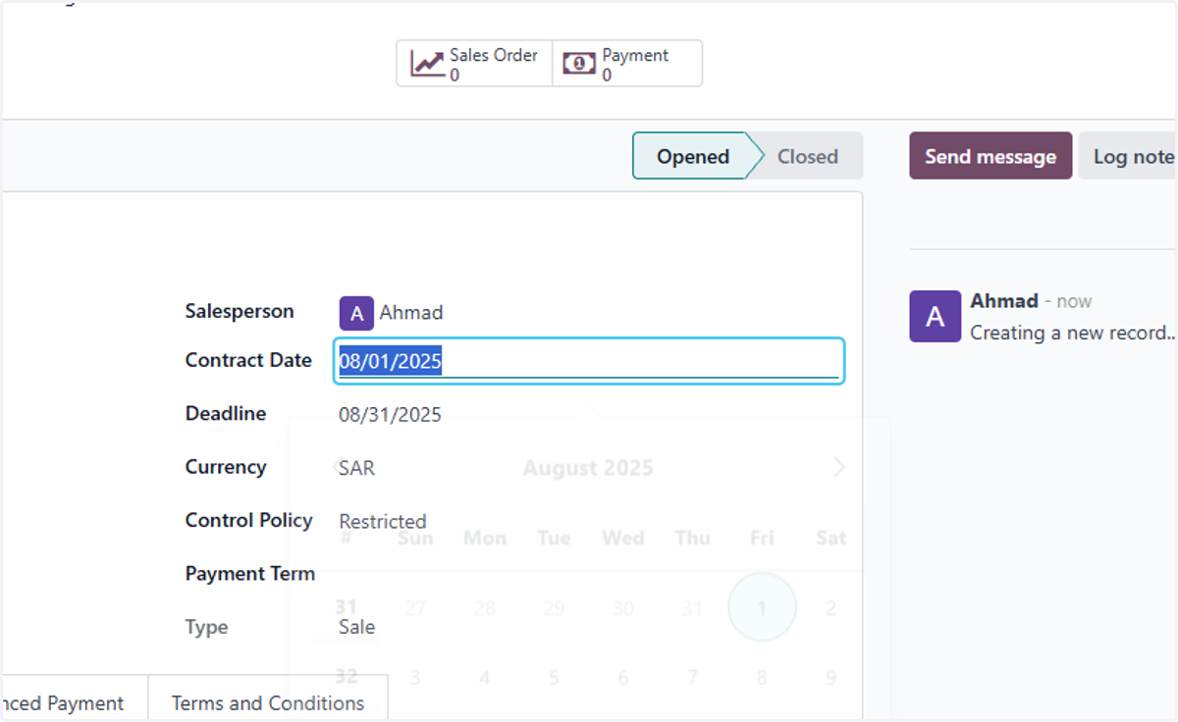This screenshot has height=722, width=1178.
Task: Click the Contract Date input field
Action: (x=589, y=361)
